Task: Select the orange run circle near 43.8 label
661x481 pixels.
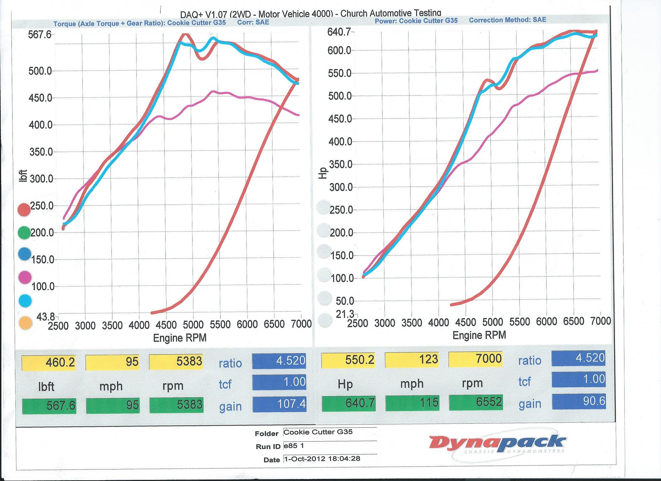Action: click(24, 323)
